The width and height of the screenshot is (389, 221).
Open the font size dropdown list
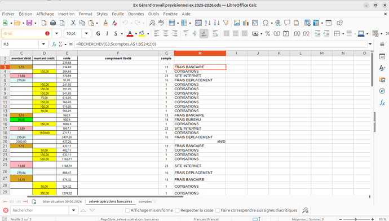(86, 33)
